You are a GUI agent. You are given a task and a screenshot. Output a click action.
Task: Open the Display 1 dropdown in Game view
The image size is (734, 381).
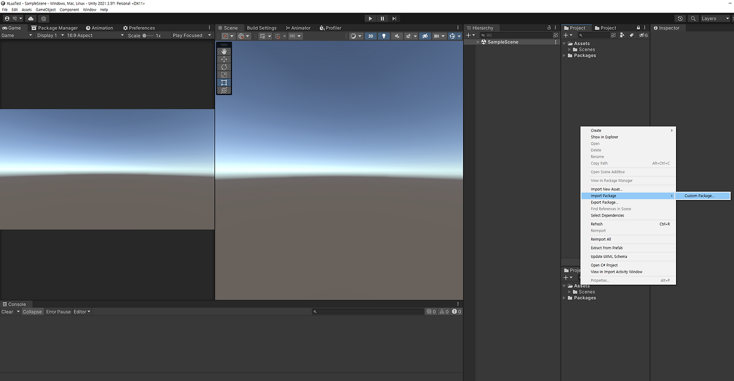(49, 34)
